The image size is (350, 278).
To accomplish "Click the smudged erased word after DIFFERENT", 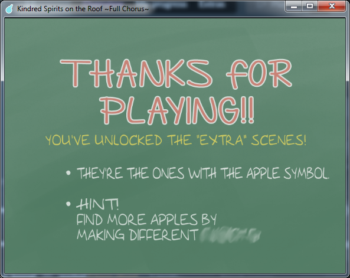I will point(230,235).
